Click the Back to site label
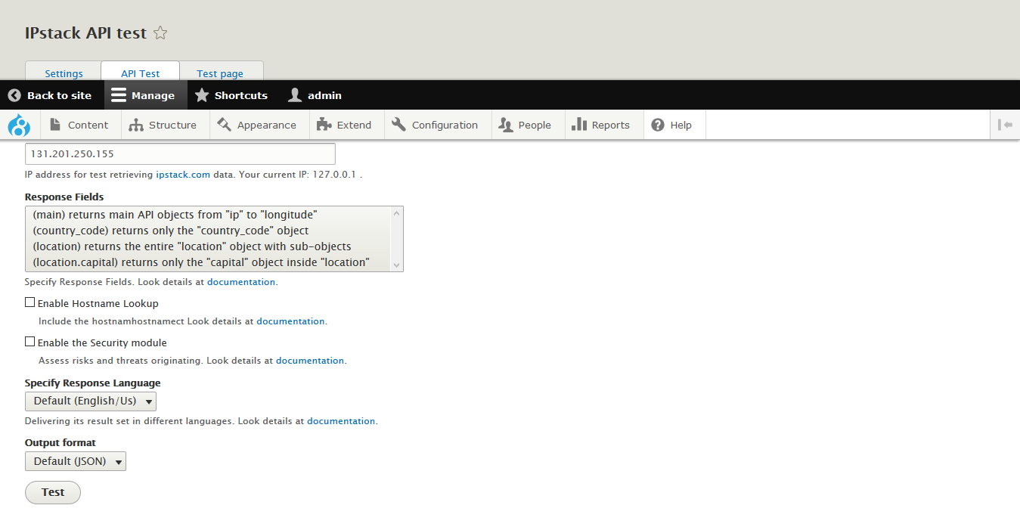1020x530 pixels. click(59, 95)
